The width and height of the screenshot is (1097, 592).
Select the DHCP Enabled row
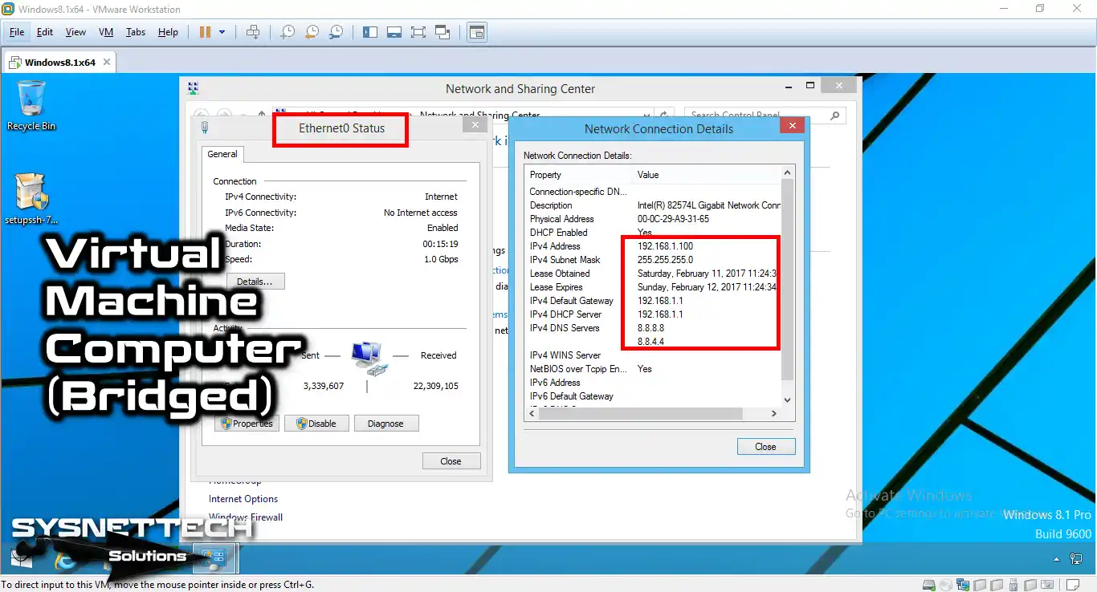654,233
